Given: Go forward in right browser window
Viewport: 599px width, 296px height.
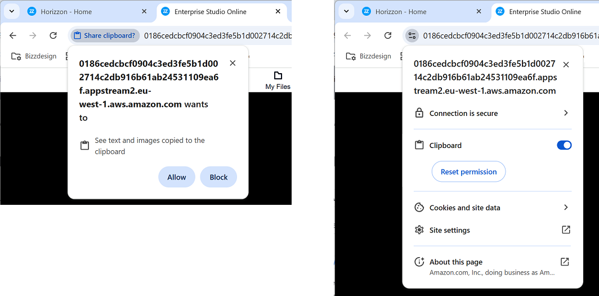Looking at the screenshot, I should (x=368, y=35).
